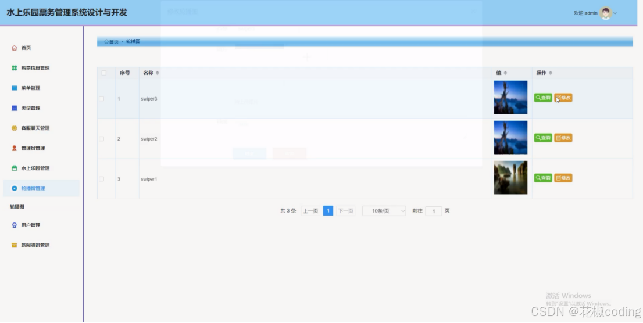Image resolution: width=643 pixels, height=323 pixels.
Task: Click 查看 button for swiper3
Action: coord(543,98)
